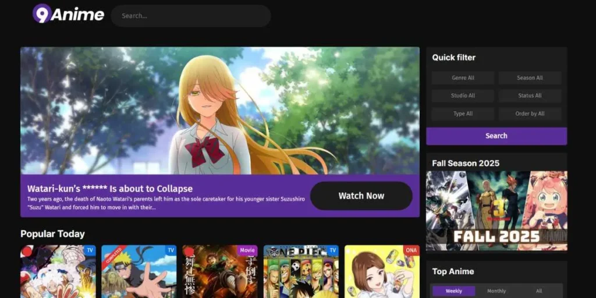The image size is (596, 298).
Task: Click the Watch Now button
Action: [x=361, y=196]
